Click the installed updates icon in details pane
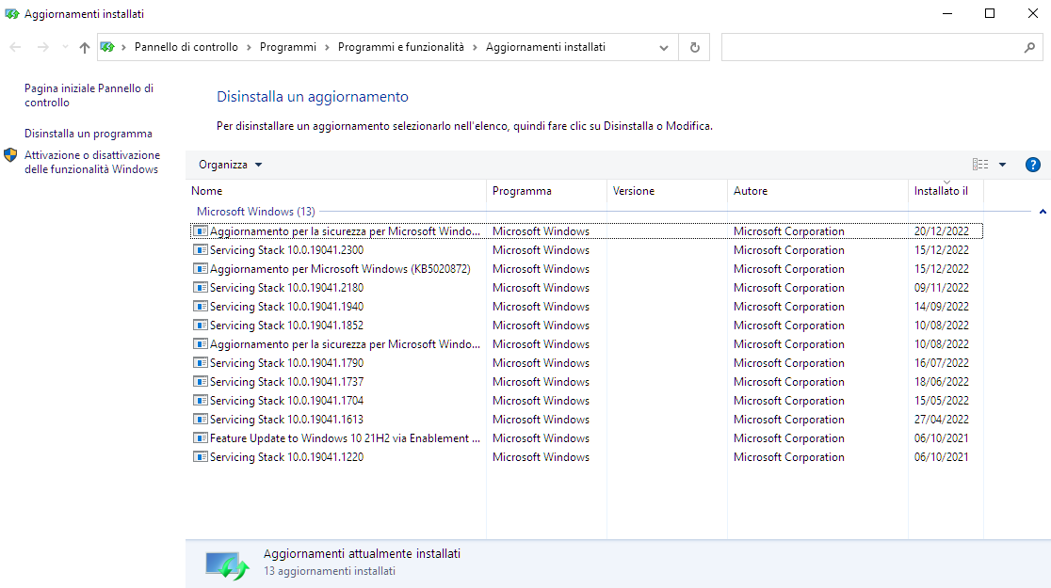The height and width of the screenshot is (588, 1051). click(227, 565)
